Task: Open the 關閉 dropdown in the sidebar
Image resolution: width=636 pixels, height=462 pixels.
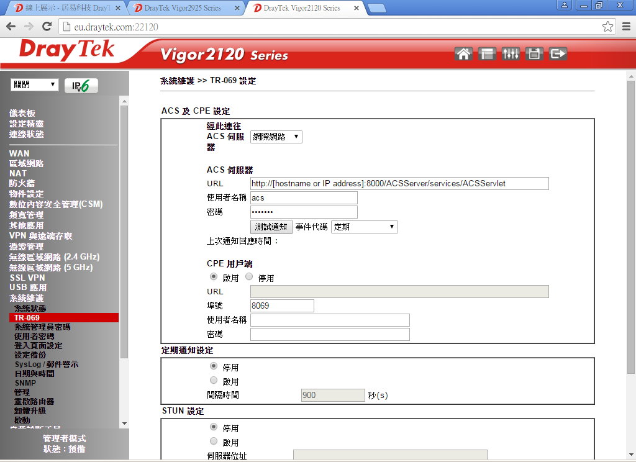Action: [35, 84]
